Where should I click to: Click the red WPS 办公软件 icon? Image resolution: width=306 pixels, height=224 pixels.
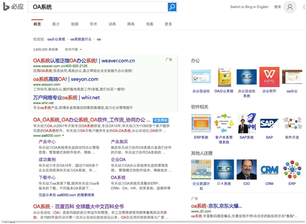pos(269,77)
